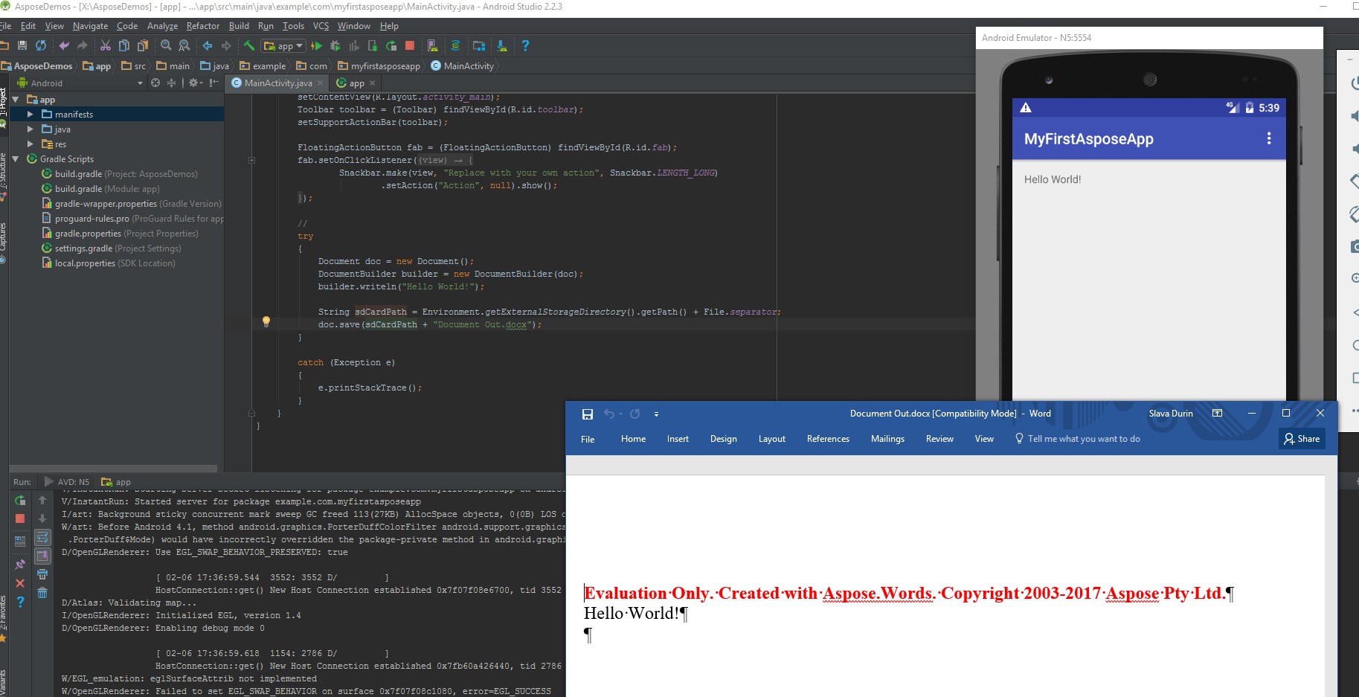The height and width of the screenshot is (697, 1359).
Task: Click the Sync Project with Gradle icon
Action: [x=456, y=45]
